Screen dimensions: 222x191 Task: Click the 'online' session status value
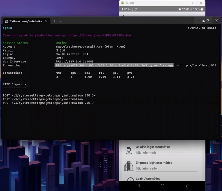click(x=61, y=43)
